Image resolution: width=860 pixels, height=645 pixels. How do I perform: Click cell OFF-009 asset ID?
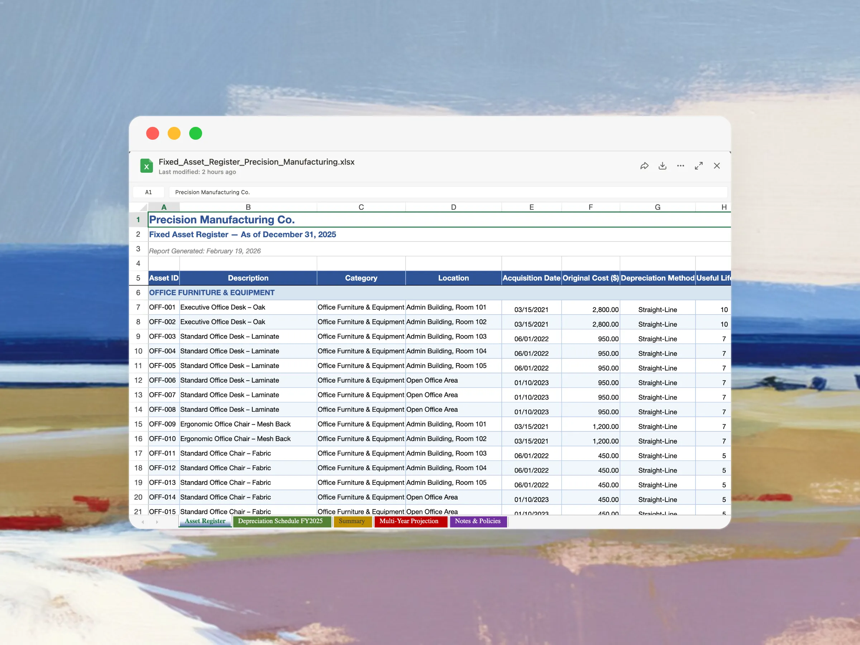click(x=163, y=424)
